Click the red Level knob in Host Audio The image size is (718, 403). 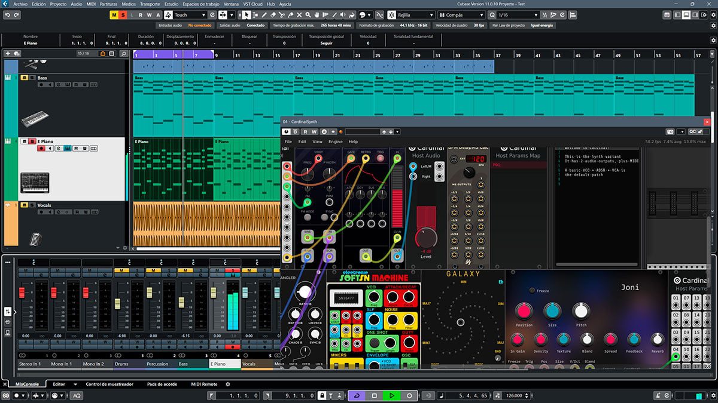(426, 237)
